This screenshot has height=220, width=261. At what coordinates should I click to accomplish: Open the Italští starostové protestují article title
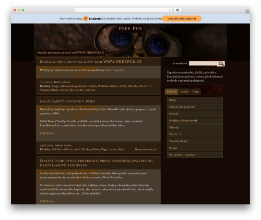[x=97, y=163]
